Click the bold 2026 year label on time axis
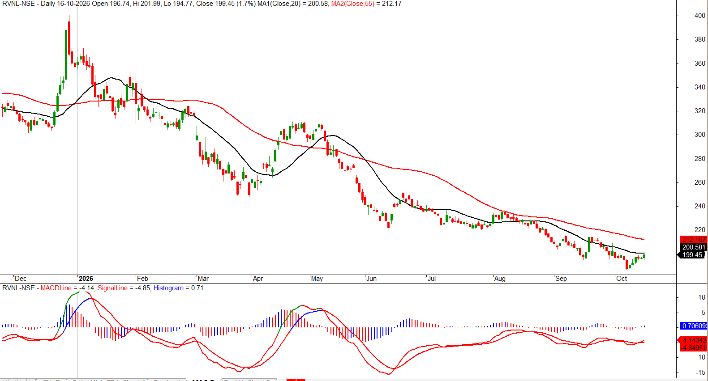 86,279
